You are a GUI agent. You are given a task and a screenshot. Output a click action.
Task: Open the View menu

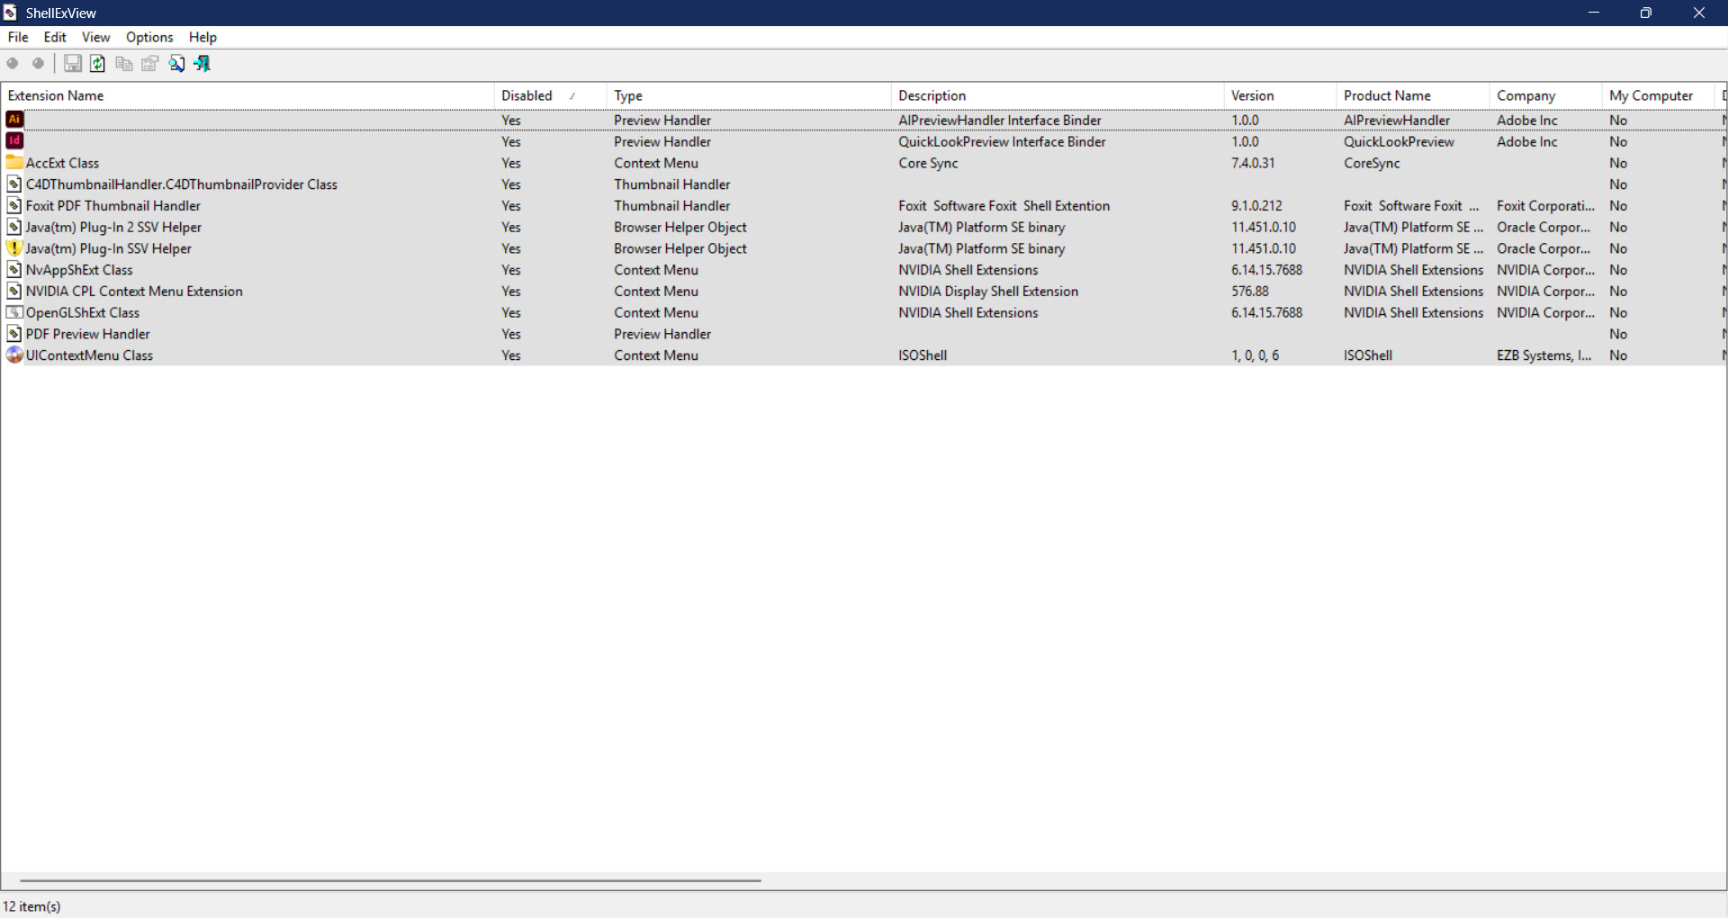95,37
